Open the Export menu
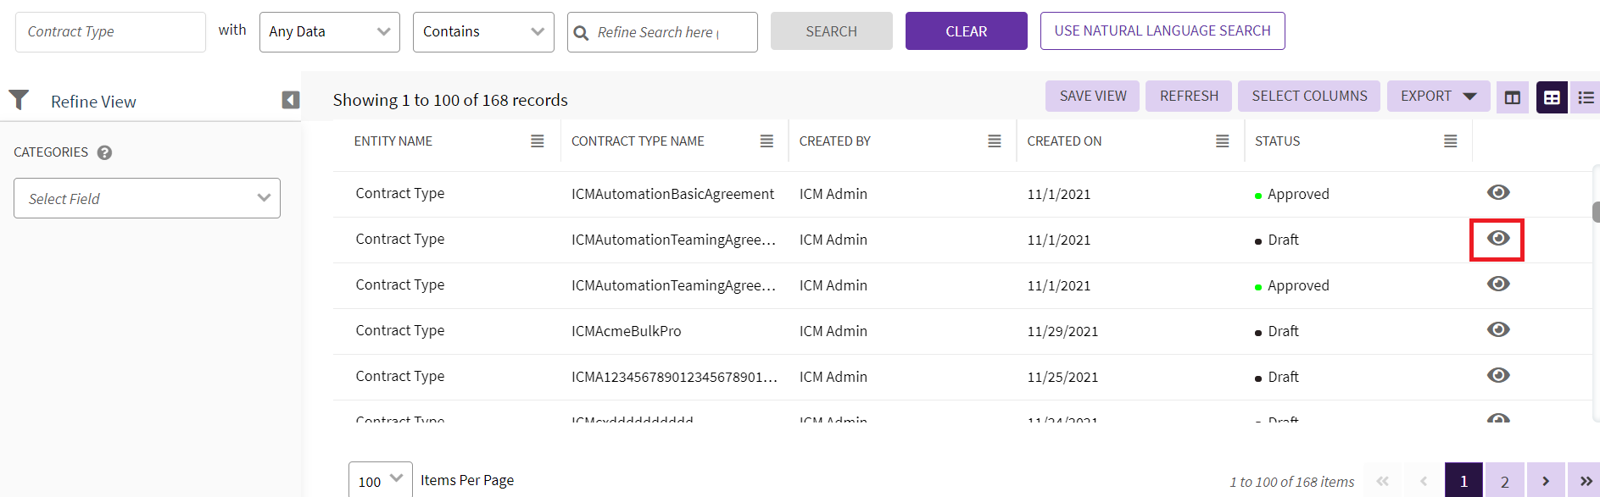1600x497 pixels. pos(1437,97)
